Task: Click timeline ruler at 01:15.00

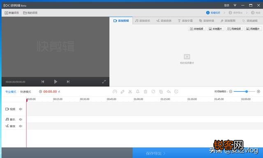Action: point(165,99)
